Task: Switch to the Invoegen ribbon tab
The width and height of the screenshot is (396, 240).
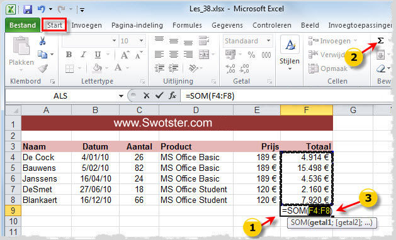Action: (87, 25)
